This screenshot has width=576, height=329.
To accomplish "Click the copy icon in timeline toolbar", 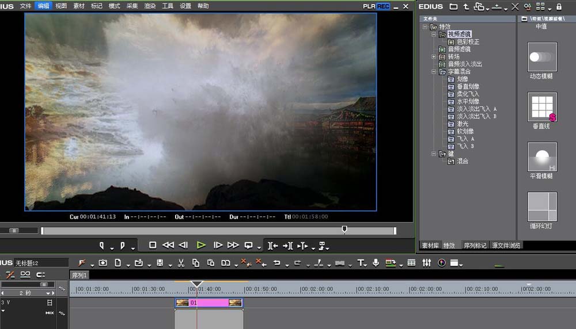I will (x=196, y=263).
